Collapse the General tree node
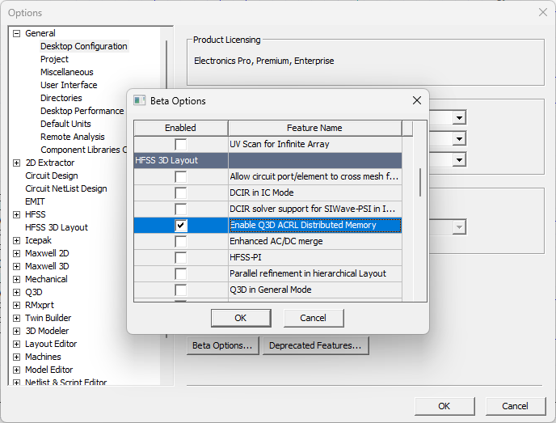 pos(16,33)
